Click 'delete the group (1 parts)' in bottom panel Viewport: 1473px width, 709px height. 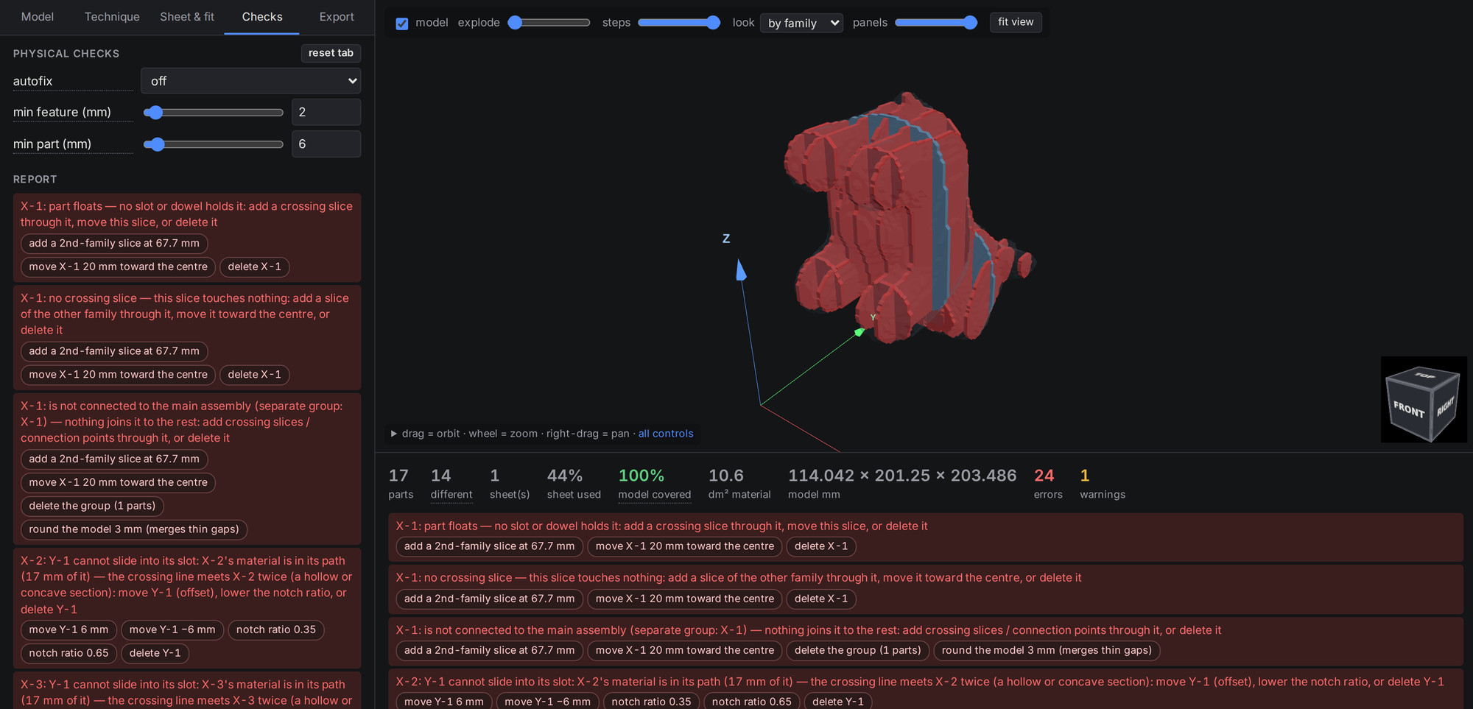(858, 650)
